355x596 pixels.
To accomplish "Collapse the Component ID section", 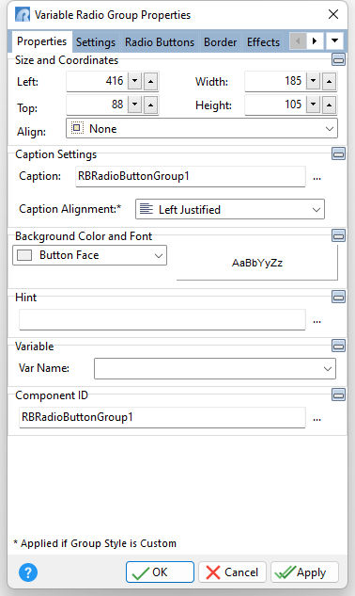I will [338, 395].
